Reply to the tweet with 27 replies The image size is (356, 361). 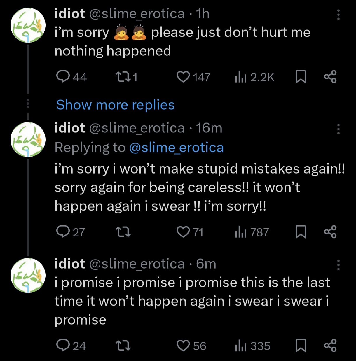[x=70, y=232]
